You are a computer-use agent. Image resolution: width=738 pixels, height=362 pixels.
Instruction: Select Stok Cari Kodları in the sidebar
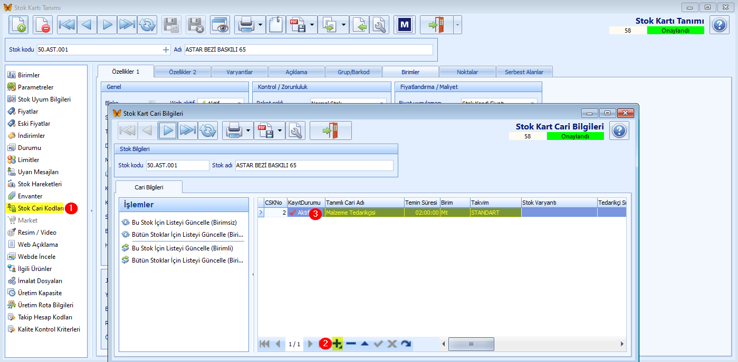[x=41, y=208]
